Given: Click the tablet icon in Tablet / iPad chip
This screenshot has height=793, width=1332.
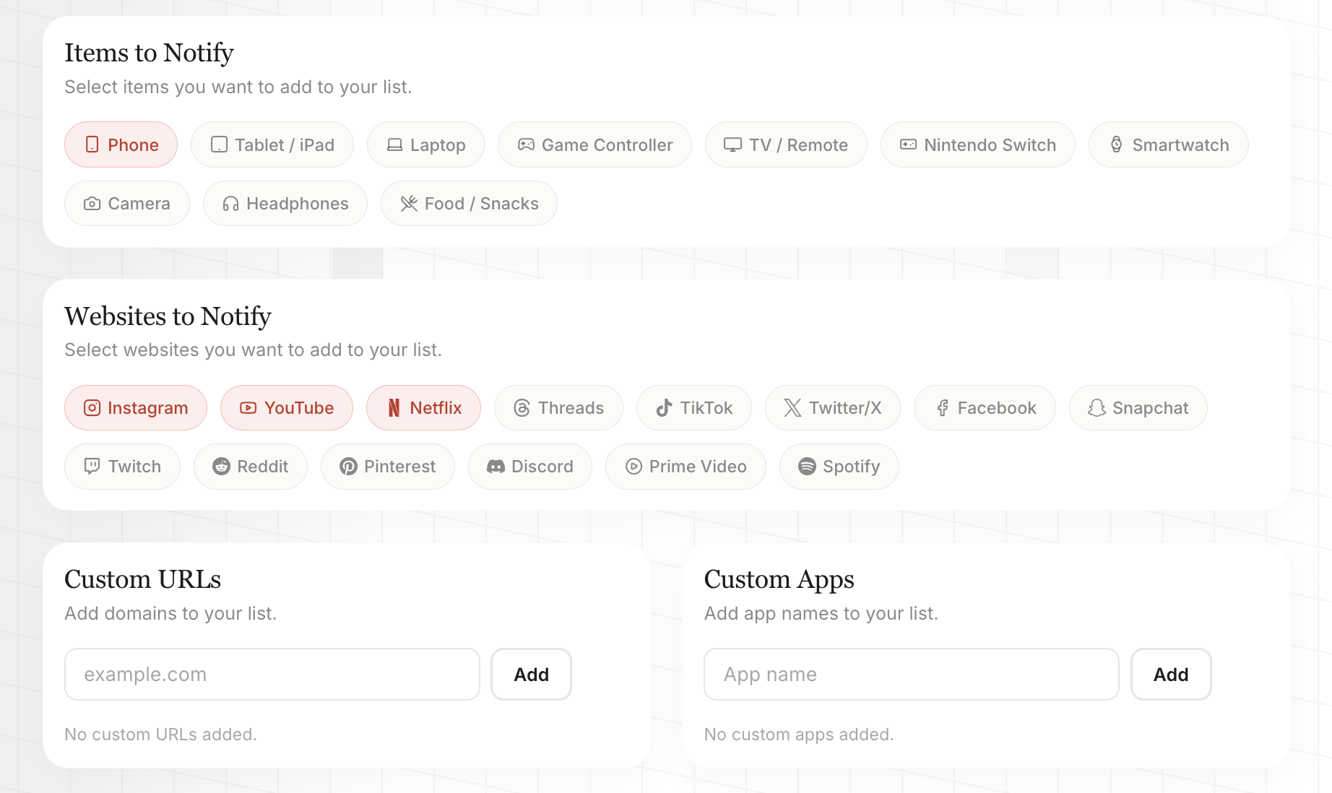Looking at the screenshot, I should [x=219, y=144].
